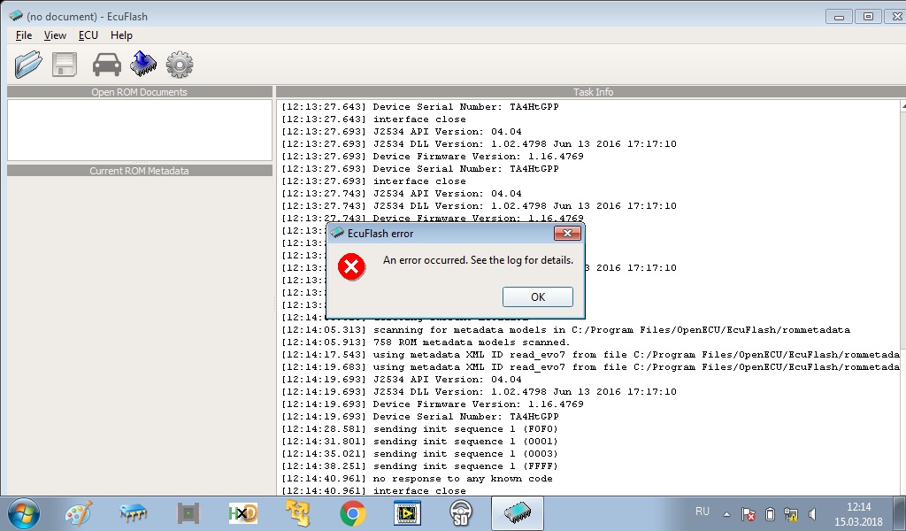Minimize the EcuFlash main window
Image resolution: width=906 pixels, height=531 pixels.
[840, 17]
